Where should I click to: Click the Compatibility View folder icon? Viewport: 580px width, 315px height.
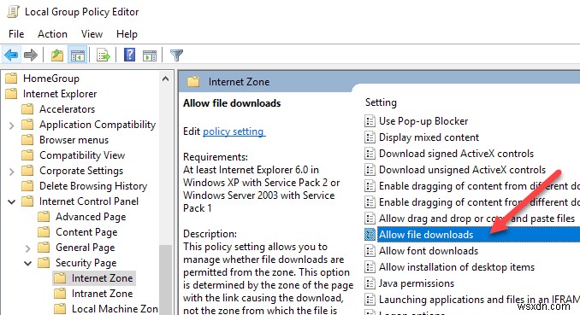pyautogui.click(x=27, y=155)
